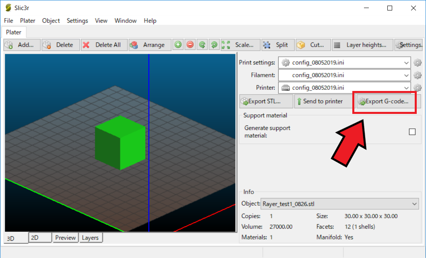Image resolution: width=426 pixels, height=258 pixels.
Task: Click the Add object toolbar button
Action: coord(22,45)
